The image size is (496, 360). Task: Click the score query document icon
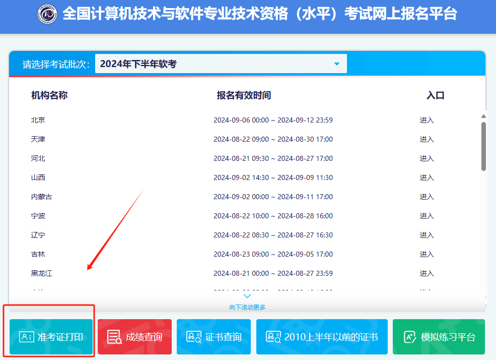click(x=114, y=337)
